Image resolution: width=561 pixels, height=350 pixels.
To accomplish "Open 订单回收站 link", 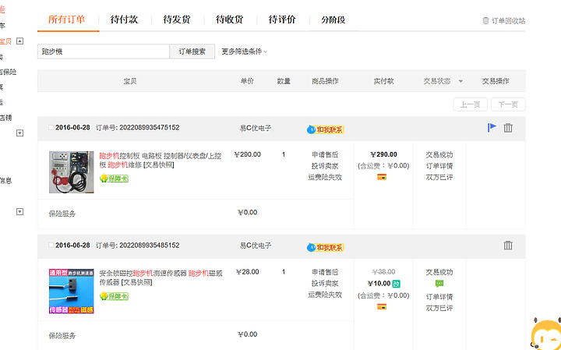I will (508, 21).
